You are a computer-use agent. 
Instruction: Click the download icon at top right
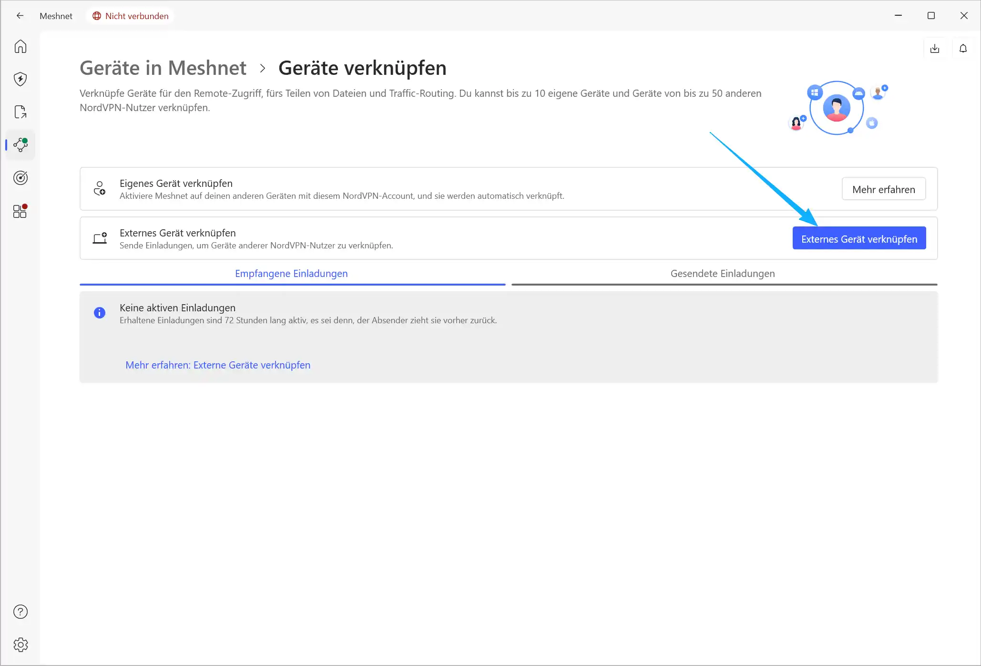click(x=934, y=49)
